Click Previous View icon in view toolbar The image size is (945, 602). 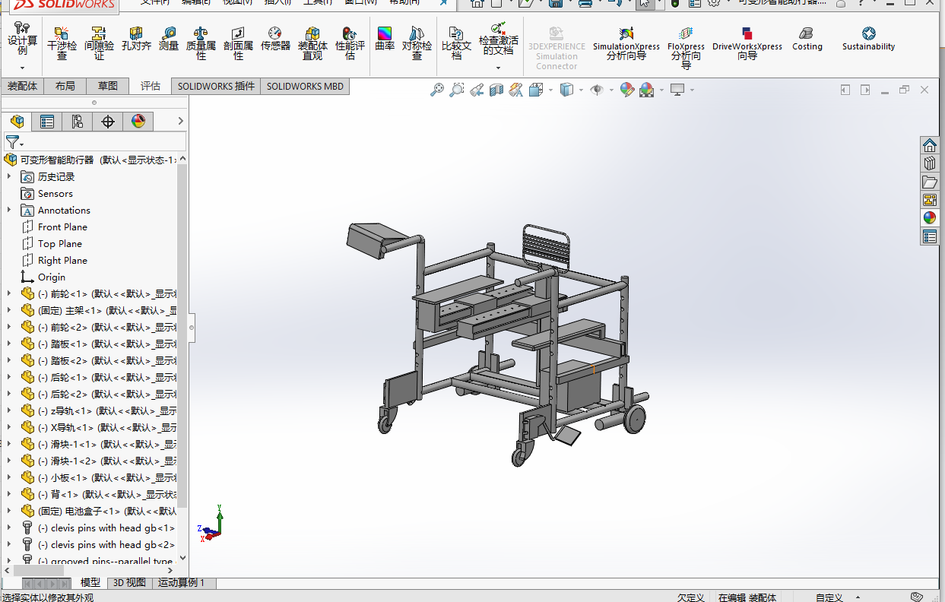coord(477,90)
